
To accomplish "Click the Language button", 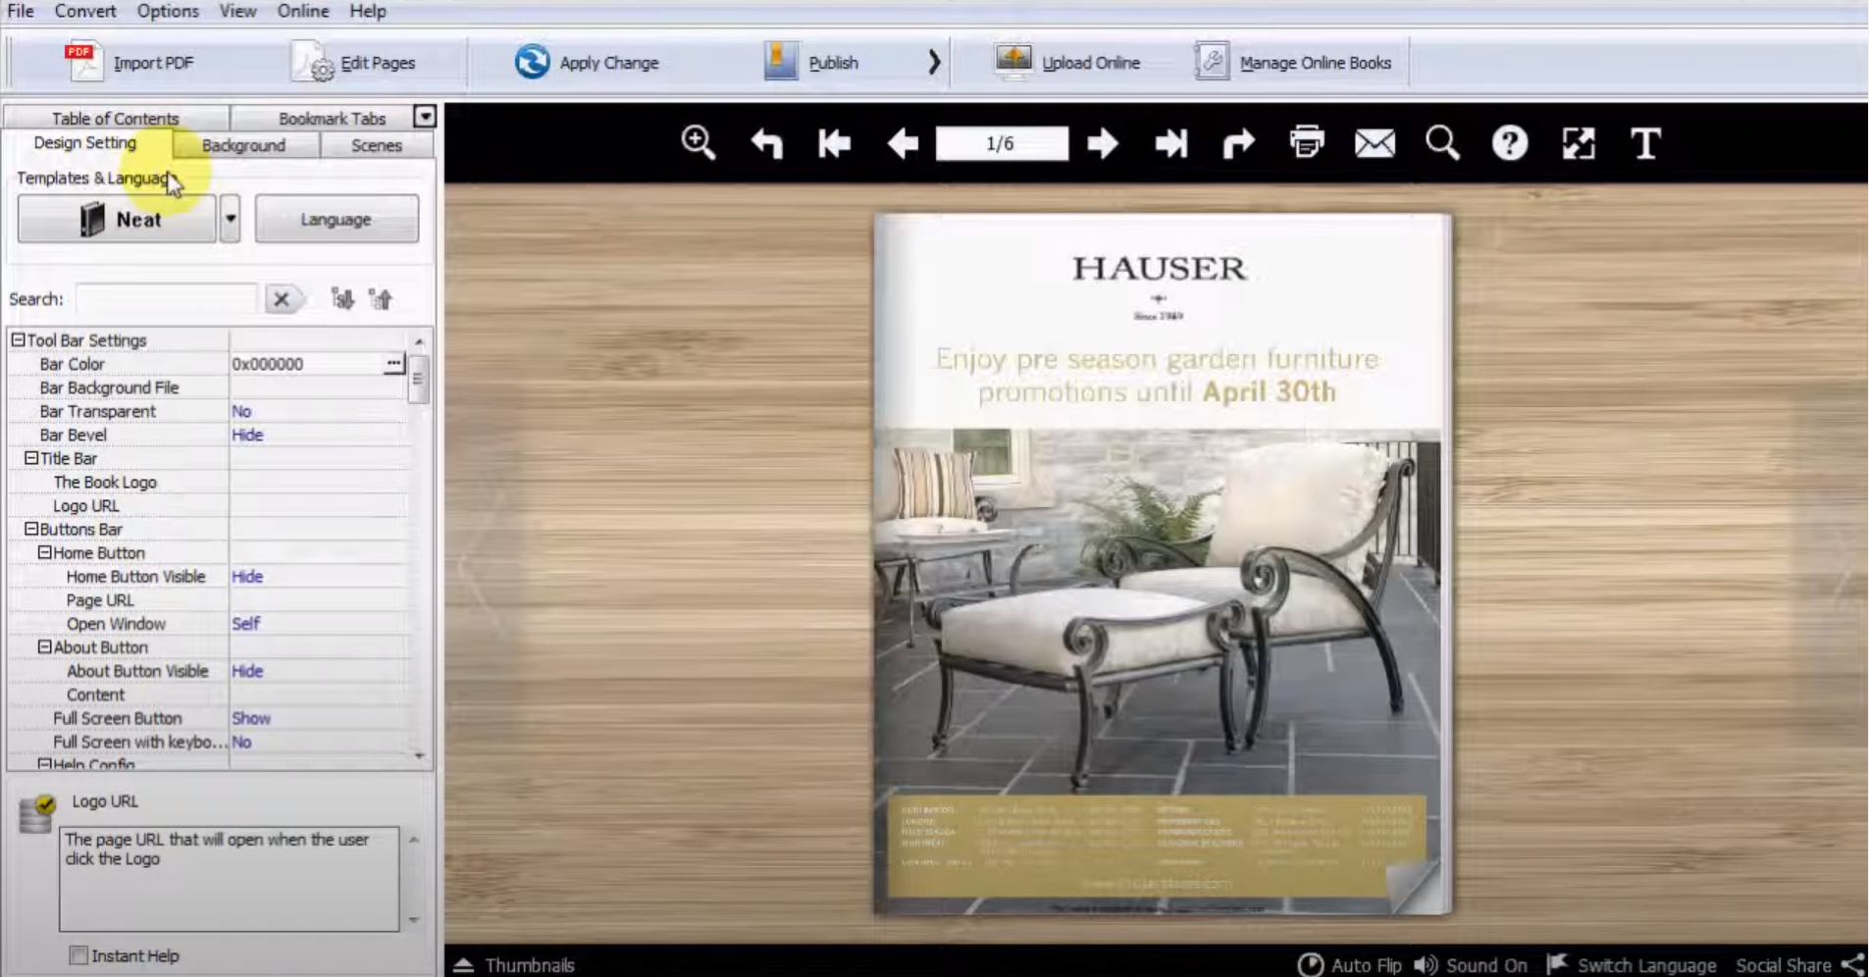I will 337,219.
